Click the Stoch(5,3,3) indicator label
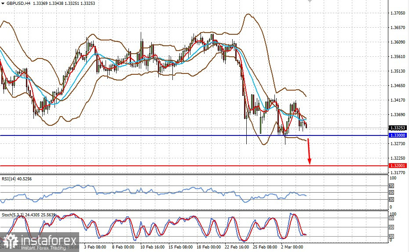 click(x=29, y=215)
